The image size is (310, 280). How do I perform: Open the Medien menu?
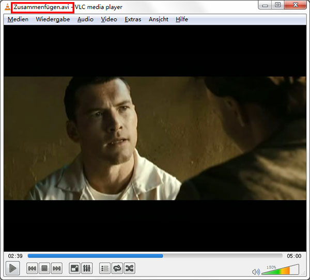[18, 20]
